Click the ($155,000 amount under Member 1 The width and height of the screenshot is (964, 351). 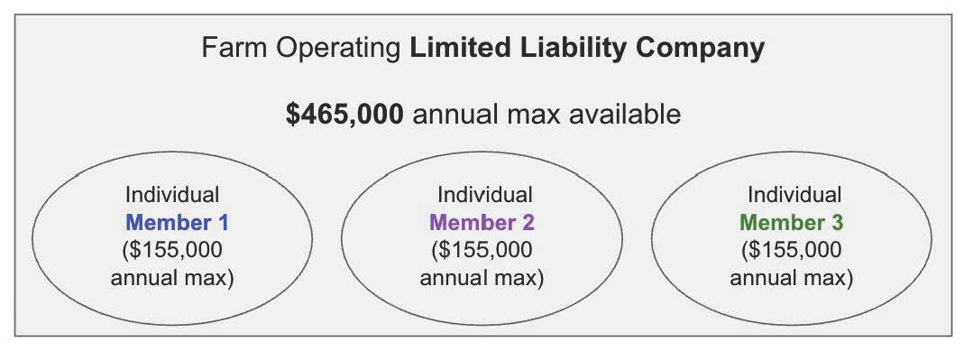(172, 251)
